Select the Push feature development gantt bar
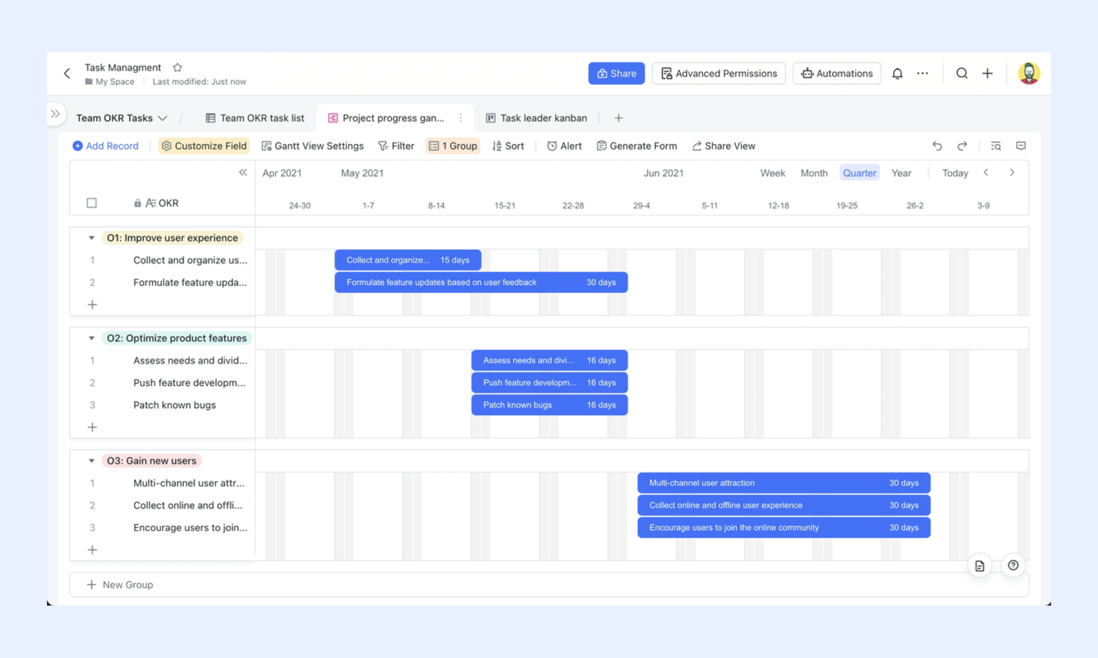This screenshot has width=1098, height=658. click(550, 383)
